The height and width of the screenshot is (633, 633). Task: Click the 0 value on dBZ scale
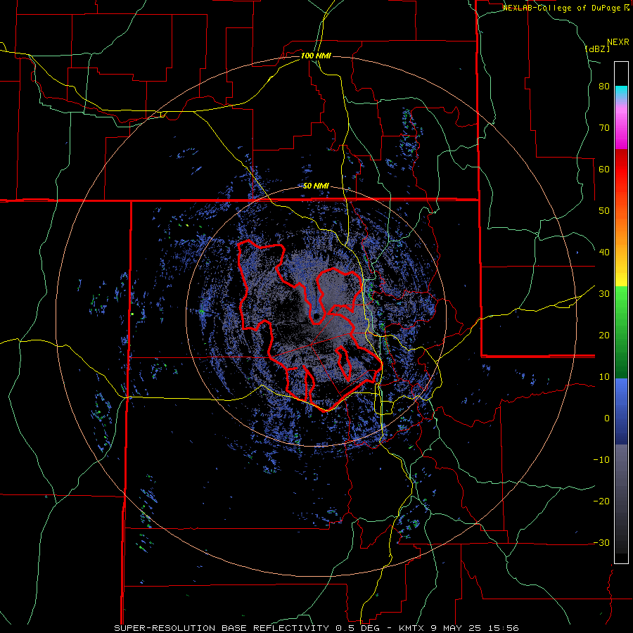click(x=607, y=418)
